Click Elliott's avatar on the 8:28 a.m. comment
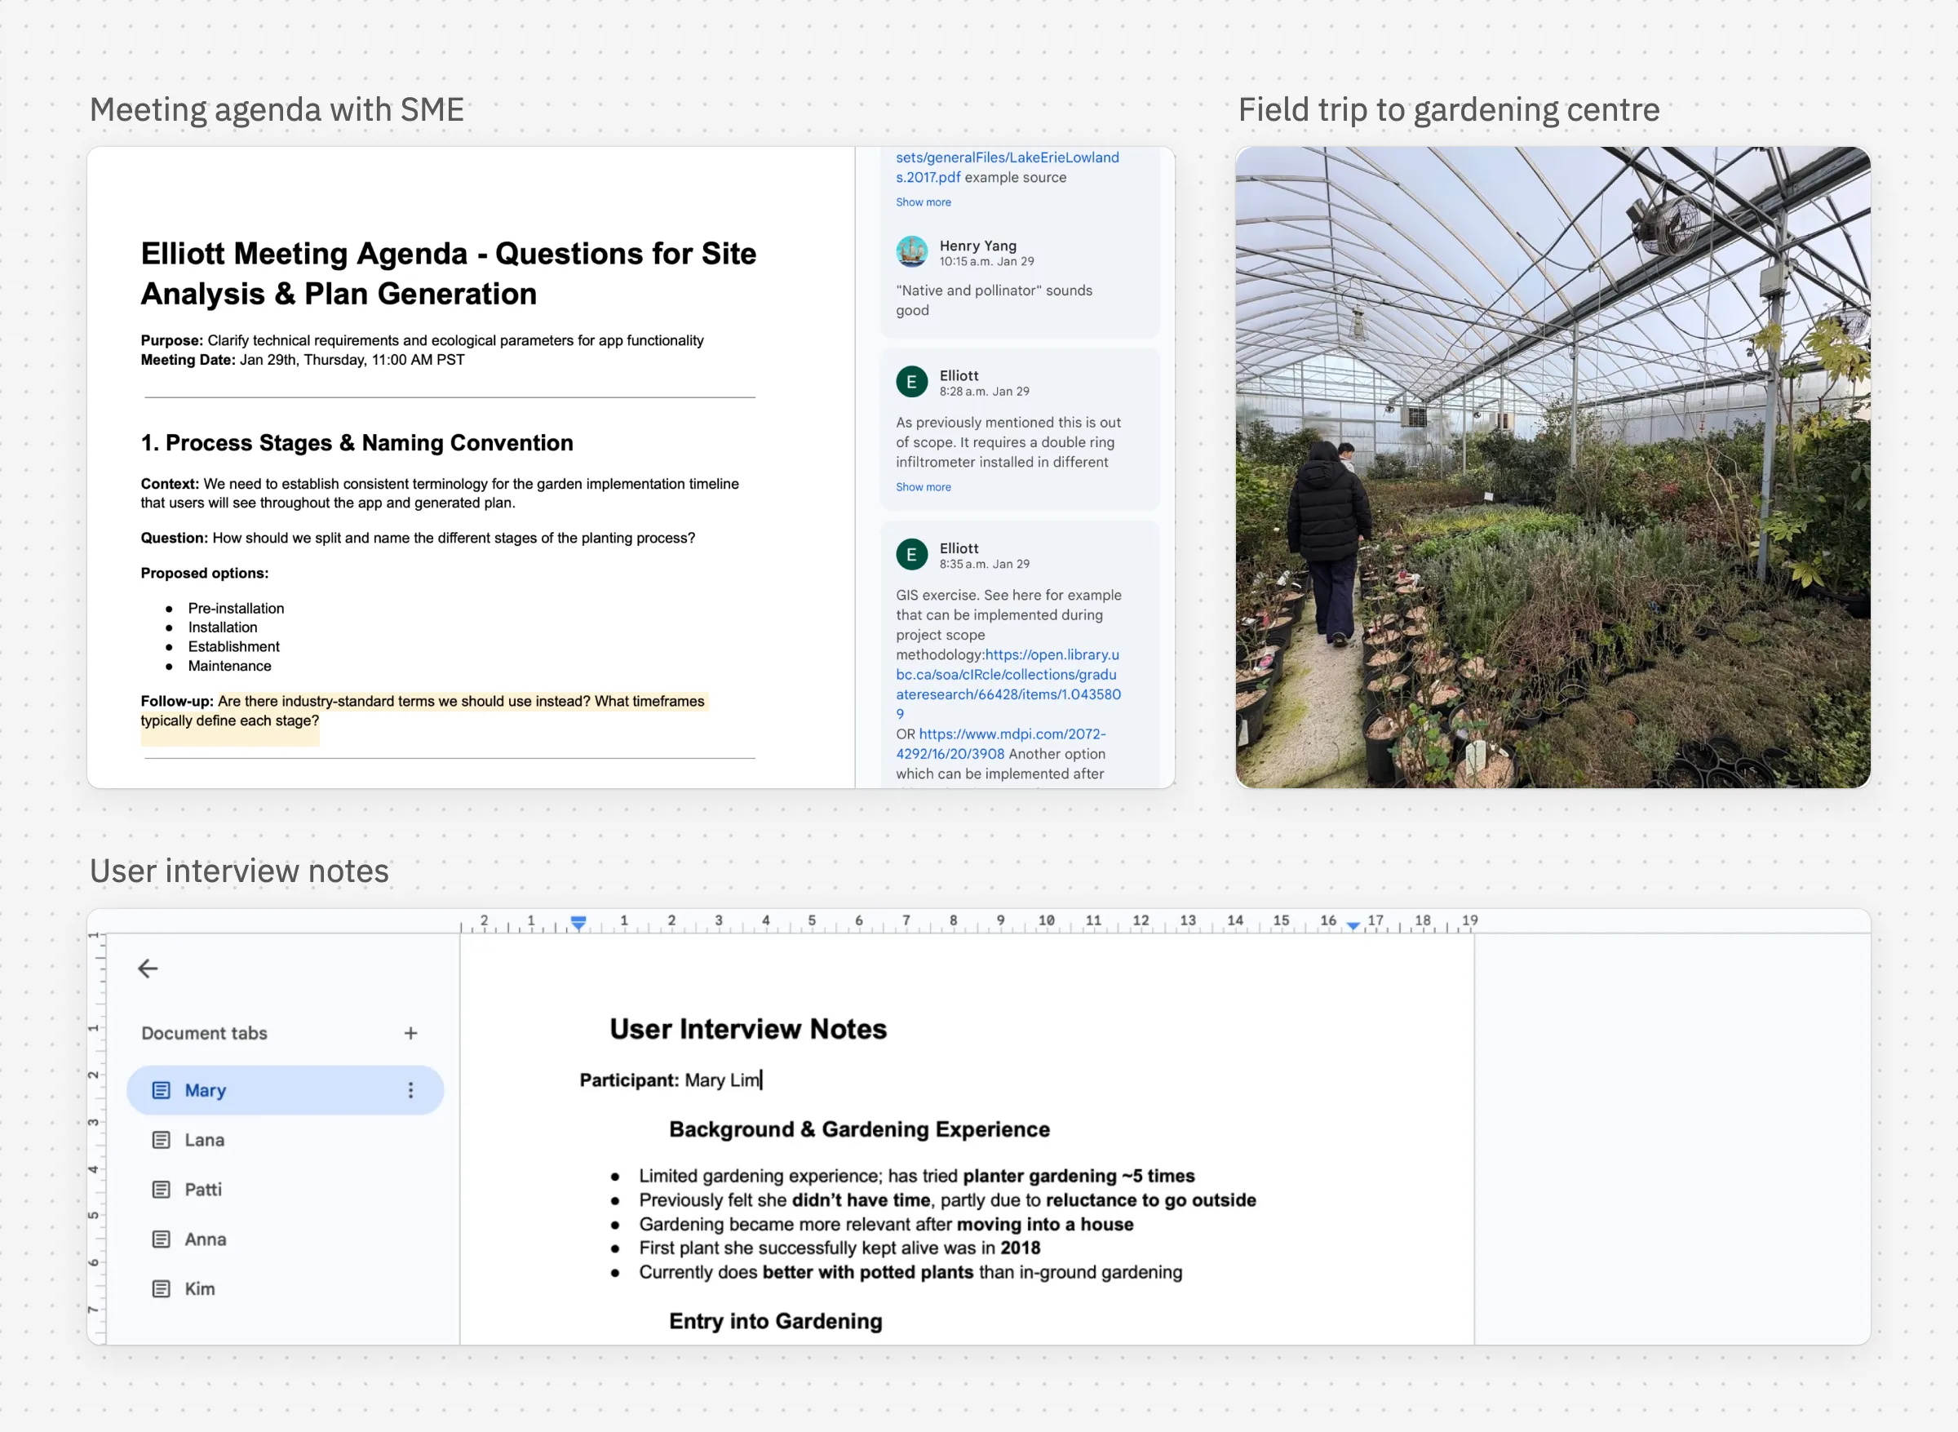 pos(912,381)
